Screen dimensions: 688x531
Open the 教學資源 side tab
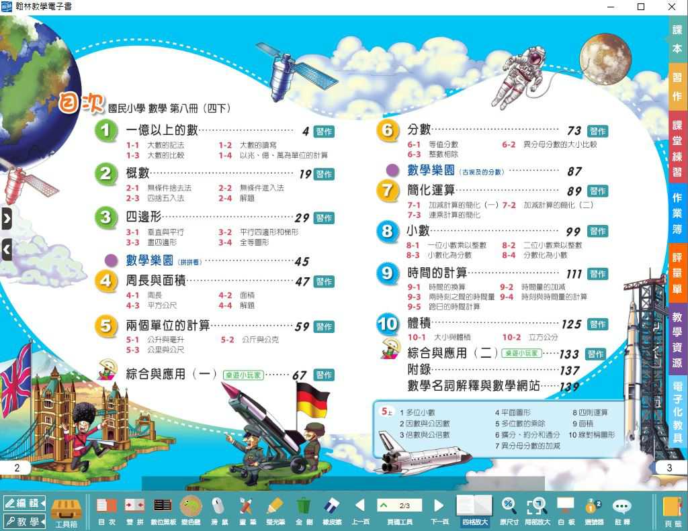click(677, 340)
